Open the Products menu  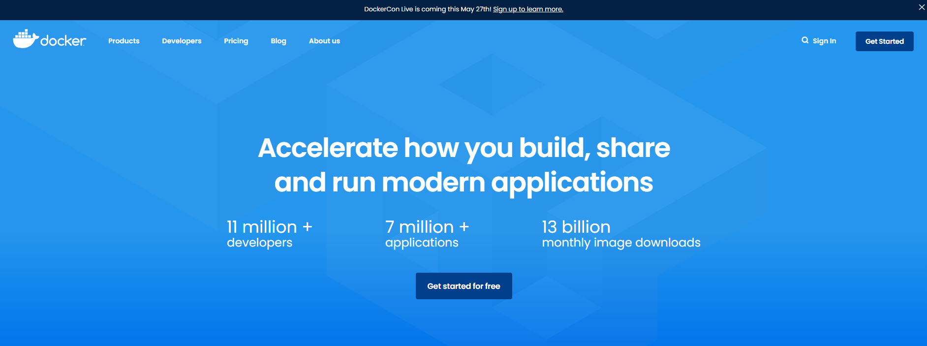[124, 41]
